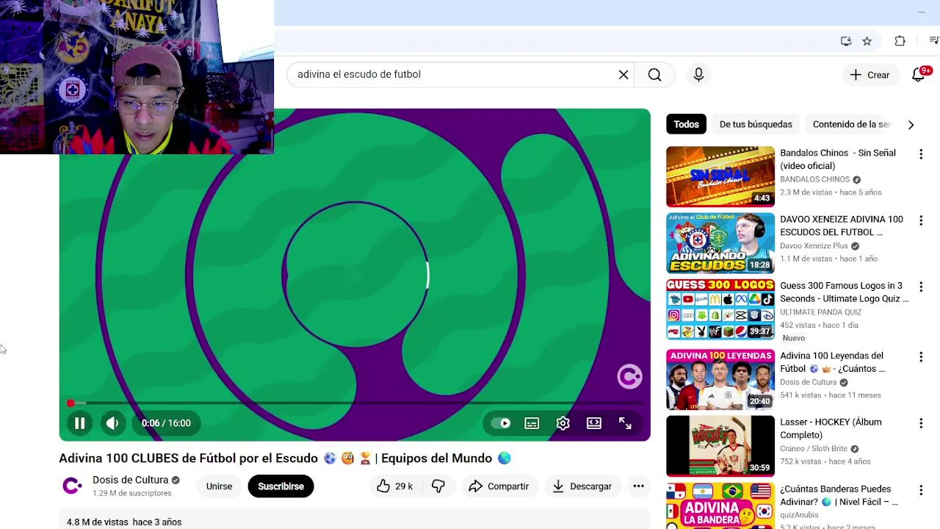Click the Unirse button
Screen dimensions: 940x529
(x=219, y=486)
